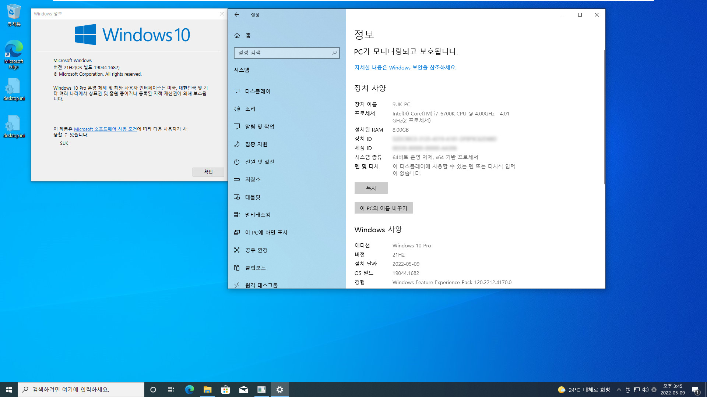Open Microsoft Store from the taskbar
The width and height of the screenshot is (707, 397).
pos(225,390)
